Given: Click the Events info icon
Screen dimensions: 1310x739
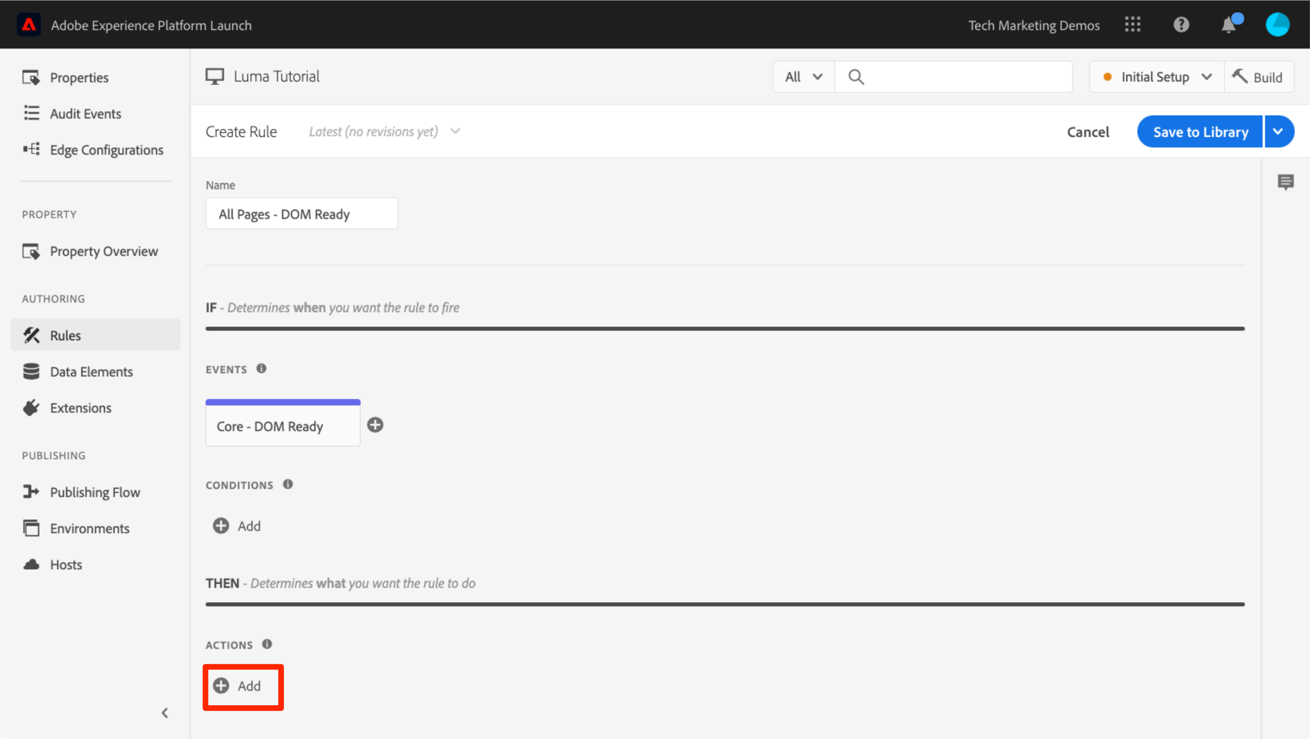Looking at the screenshot, I should point(261,368).
